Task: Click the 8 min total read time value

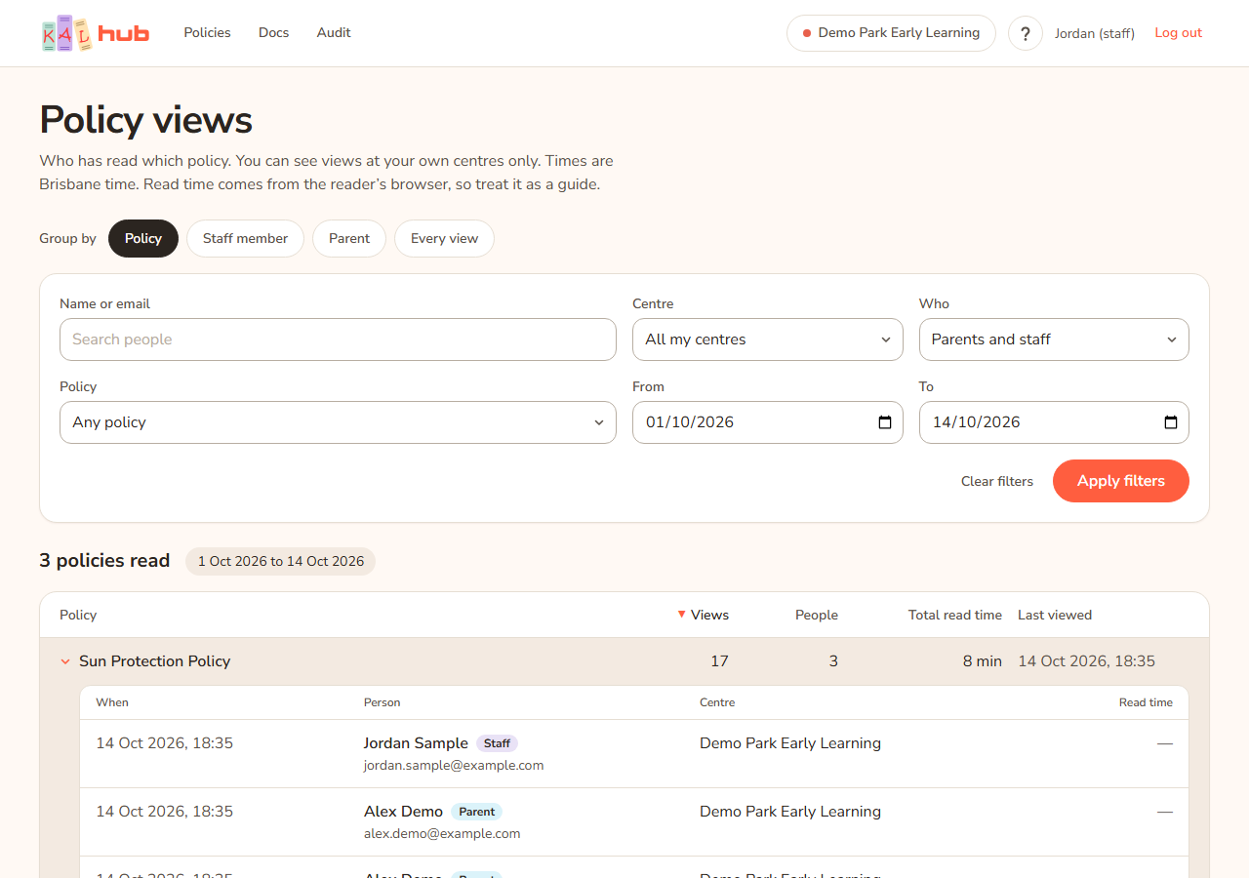Action: click(x=983, y=661)
